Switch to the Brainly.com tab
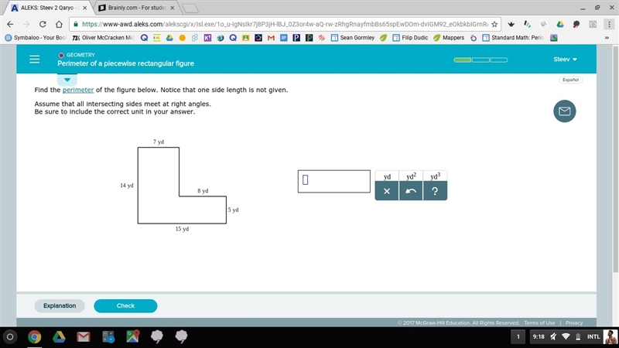The width and height of the screenshot is (619, 348). [136, 8]
